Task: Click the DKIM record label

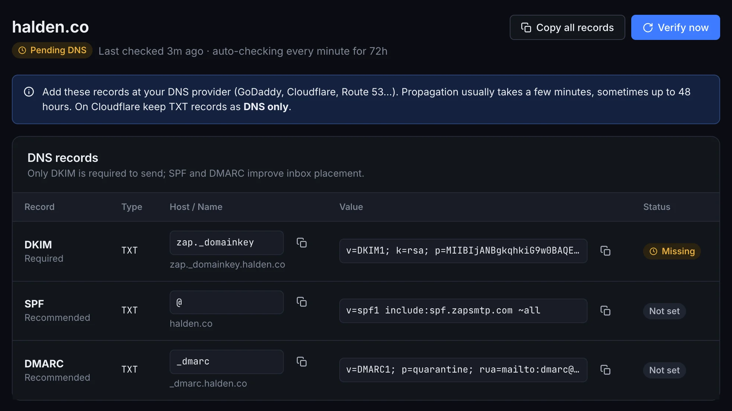Action: pyautogui.click(x=38, y=245)
